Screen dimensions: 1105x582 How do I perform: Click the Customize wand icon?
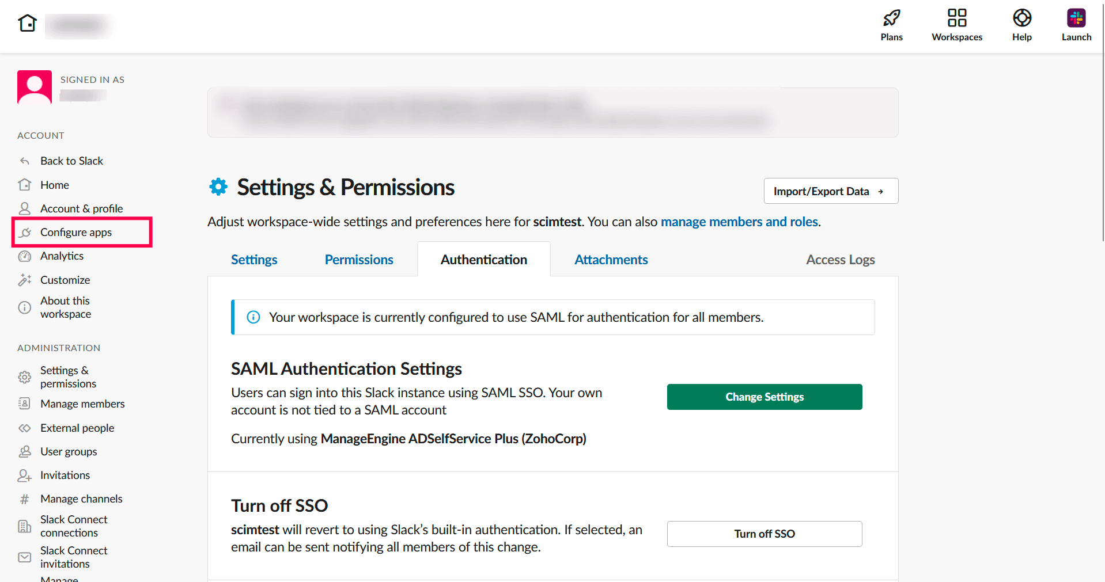point(25,280)
